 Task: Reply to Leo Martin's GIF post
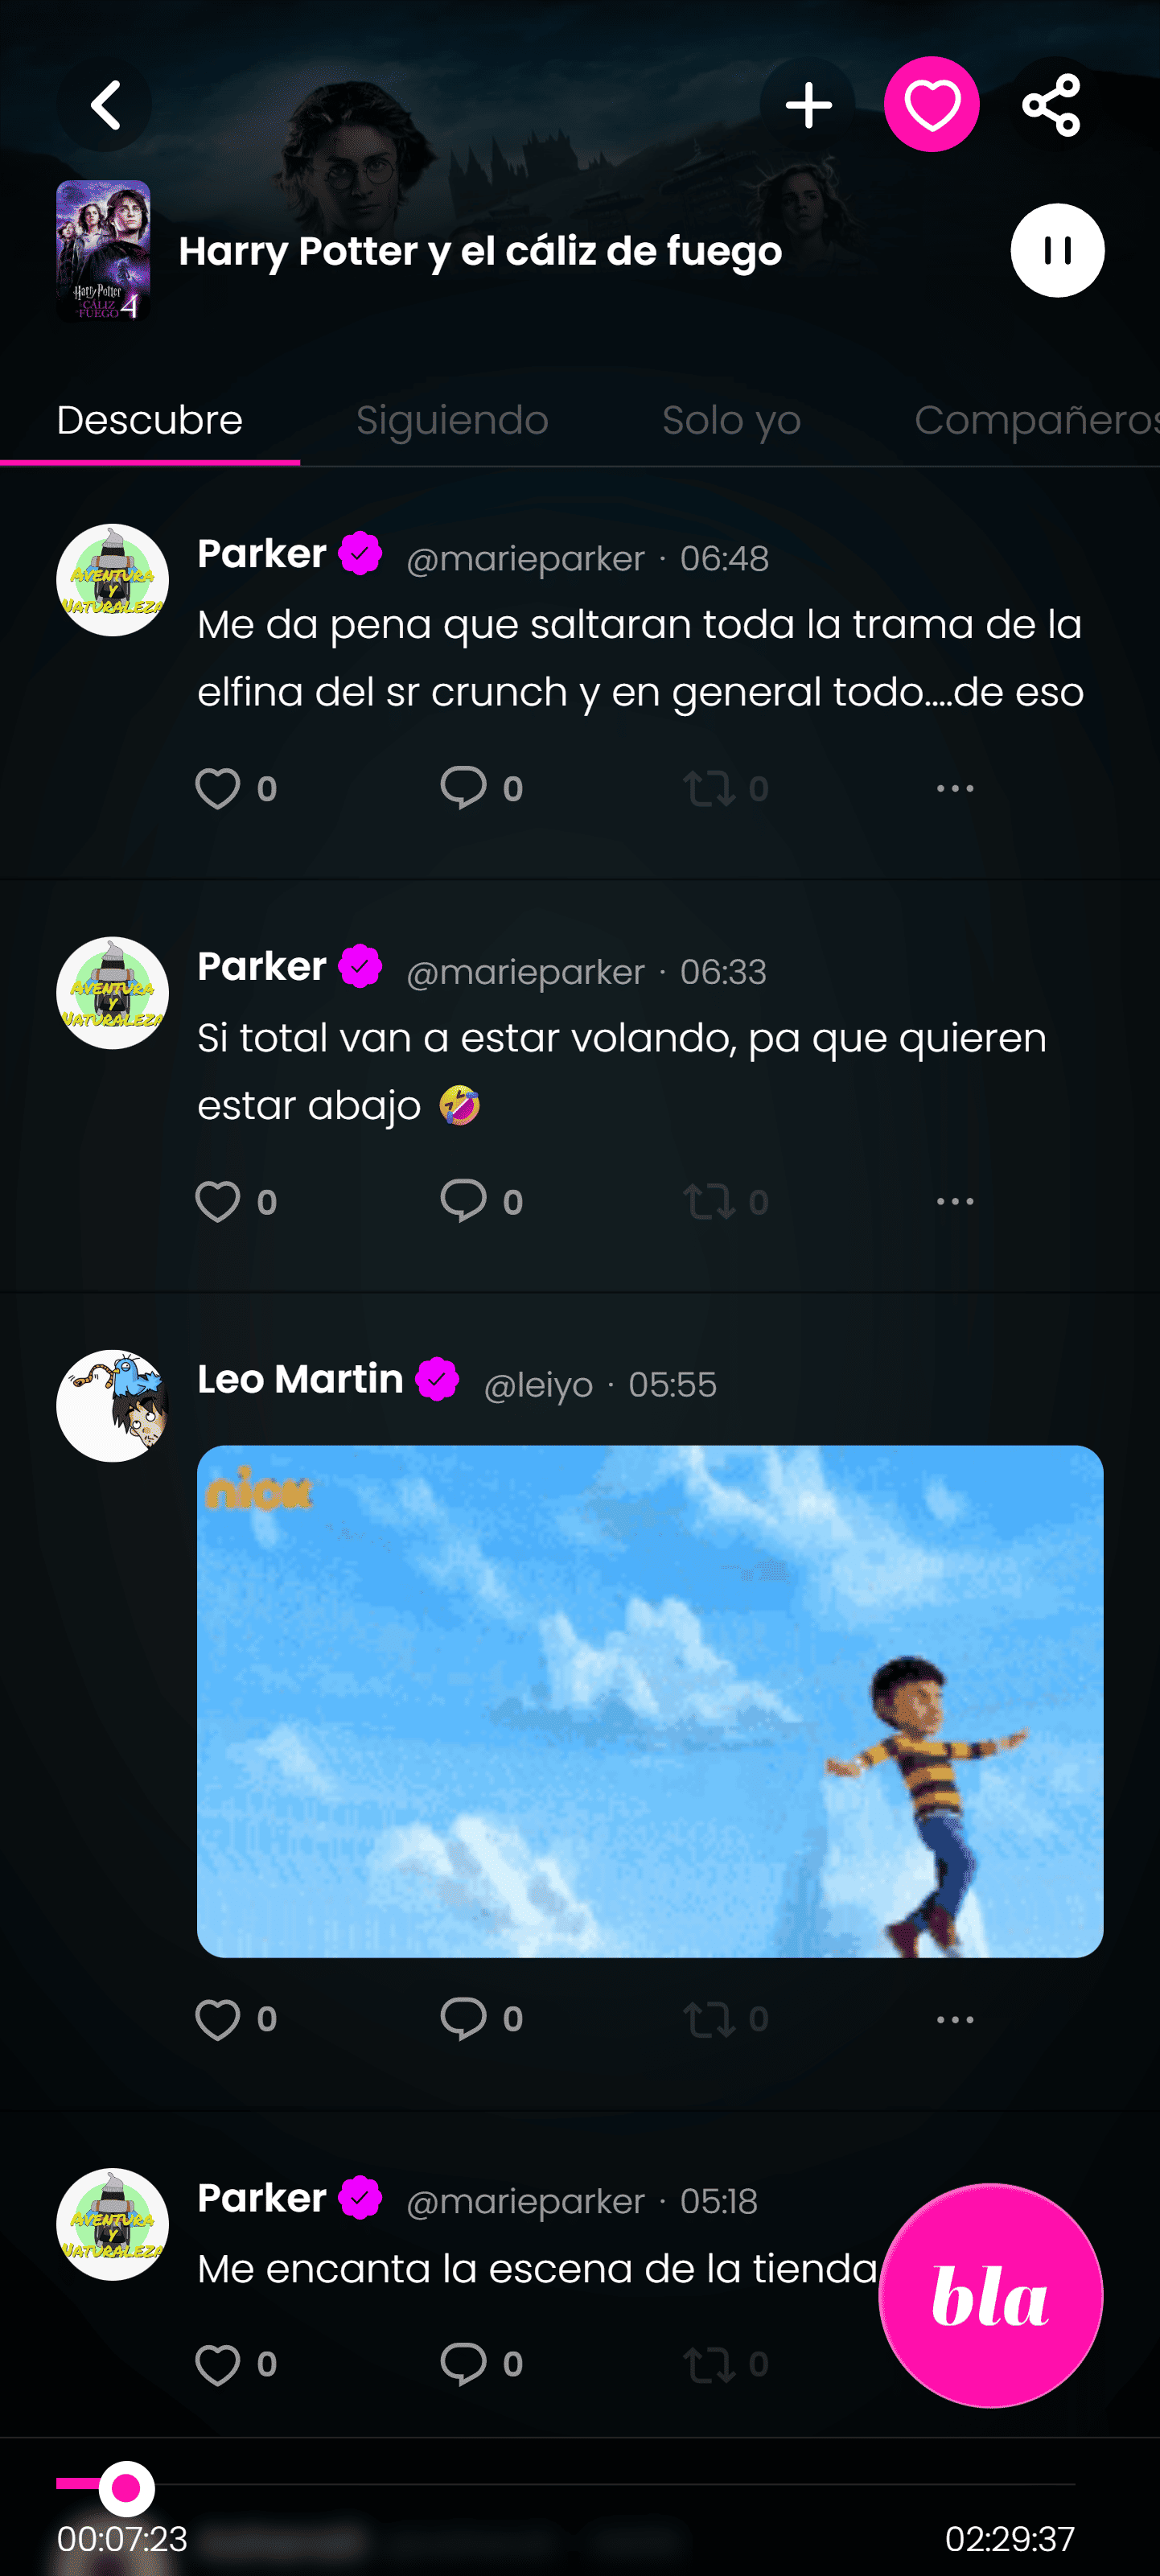463,2020
